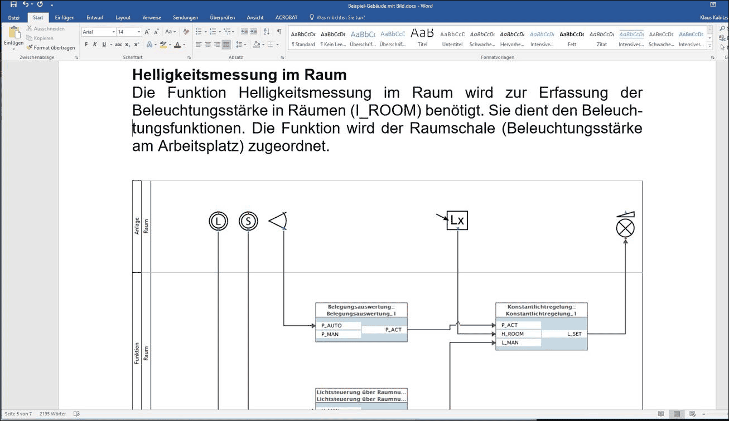Switch to the Sendungen tab
Screen dimensions: 729x421
[185, 17]
